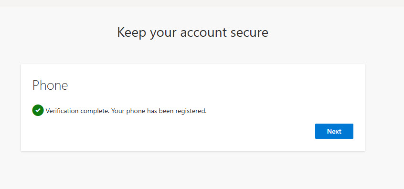
Task: Click the word 'Verification' in the status message
Action: pos(62,111)
